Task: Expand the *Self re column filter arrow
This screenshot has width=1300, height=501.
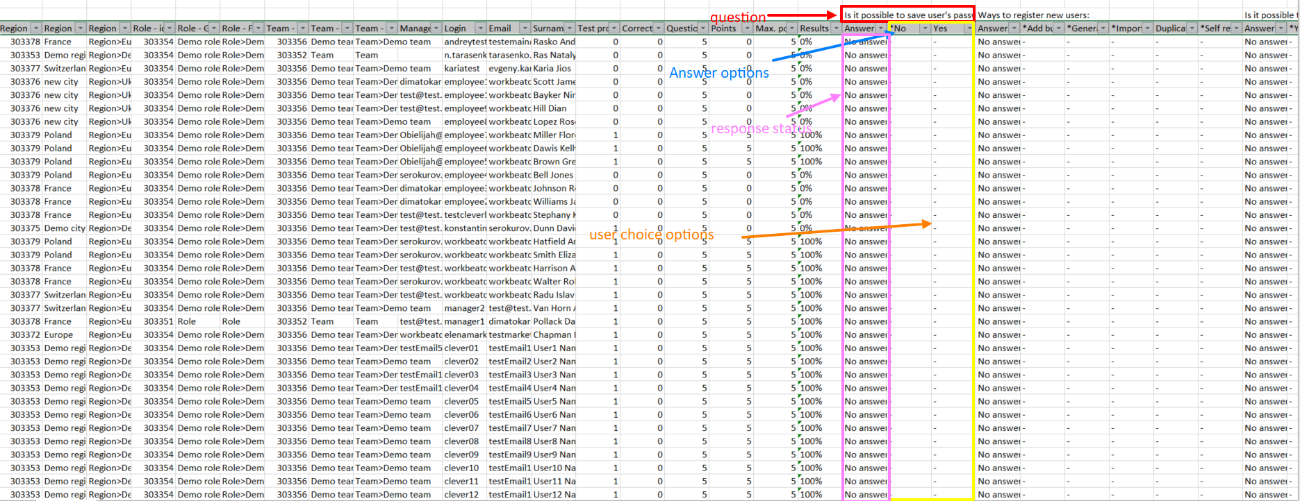Action: (x=1236, y=28)
